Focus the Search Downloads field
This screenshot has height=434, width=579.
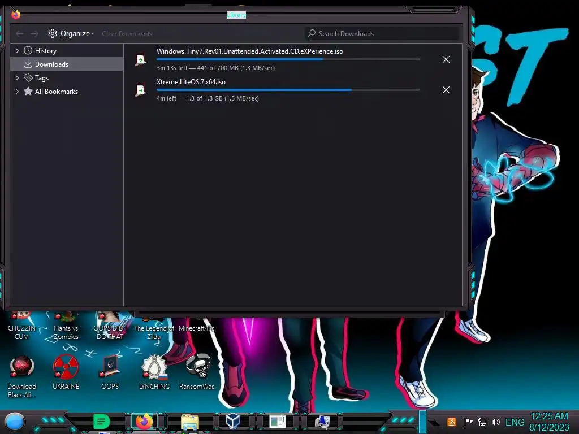(382, 33)
